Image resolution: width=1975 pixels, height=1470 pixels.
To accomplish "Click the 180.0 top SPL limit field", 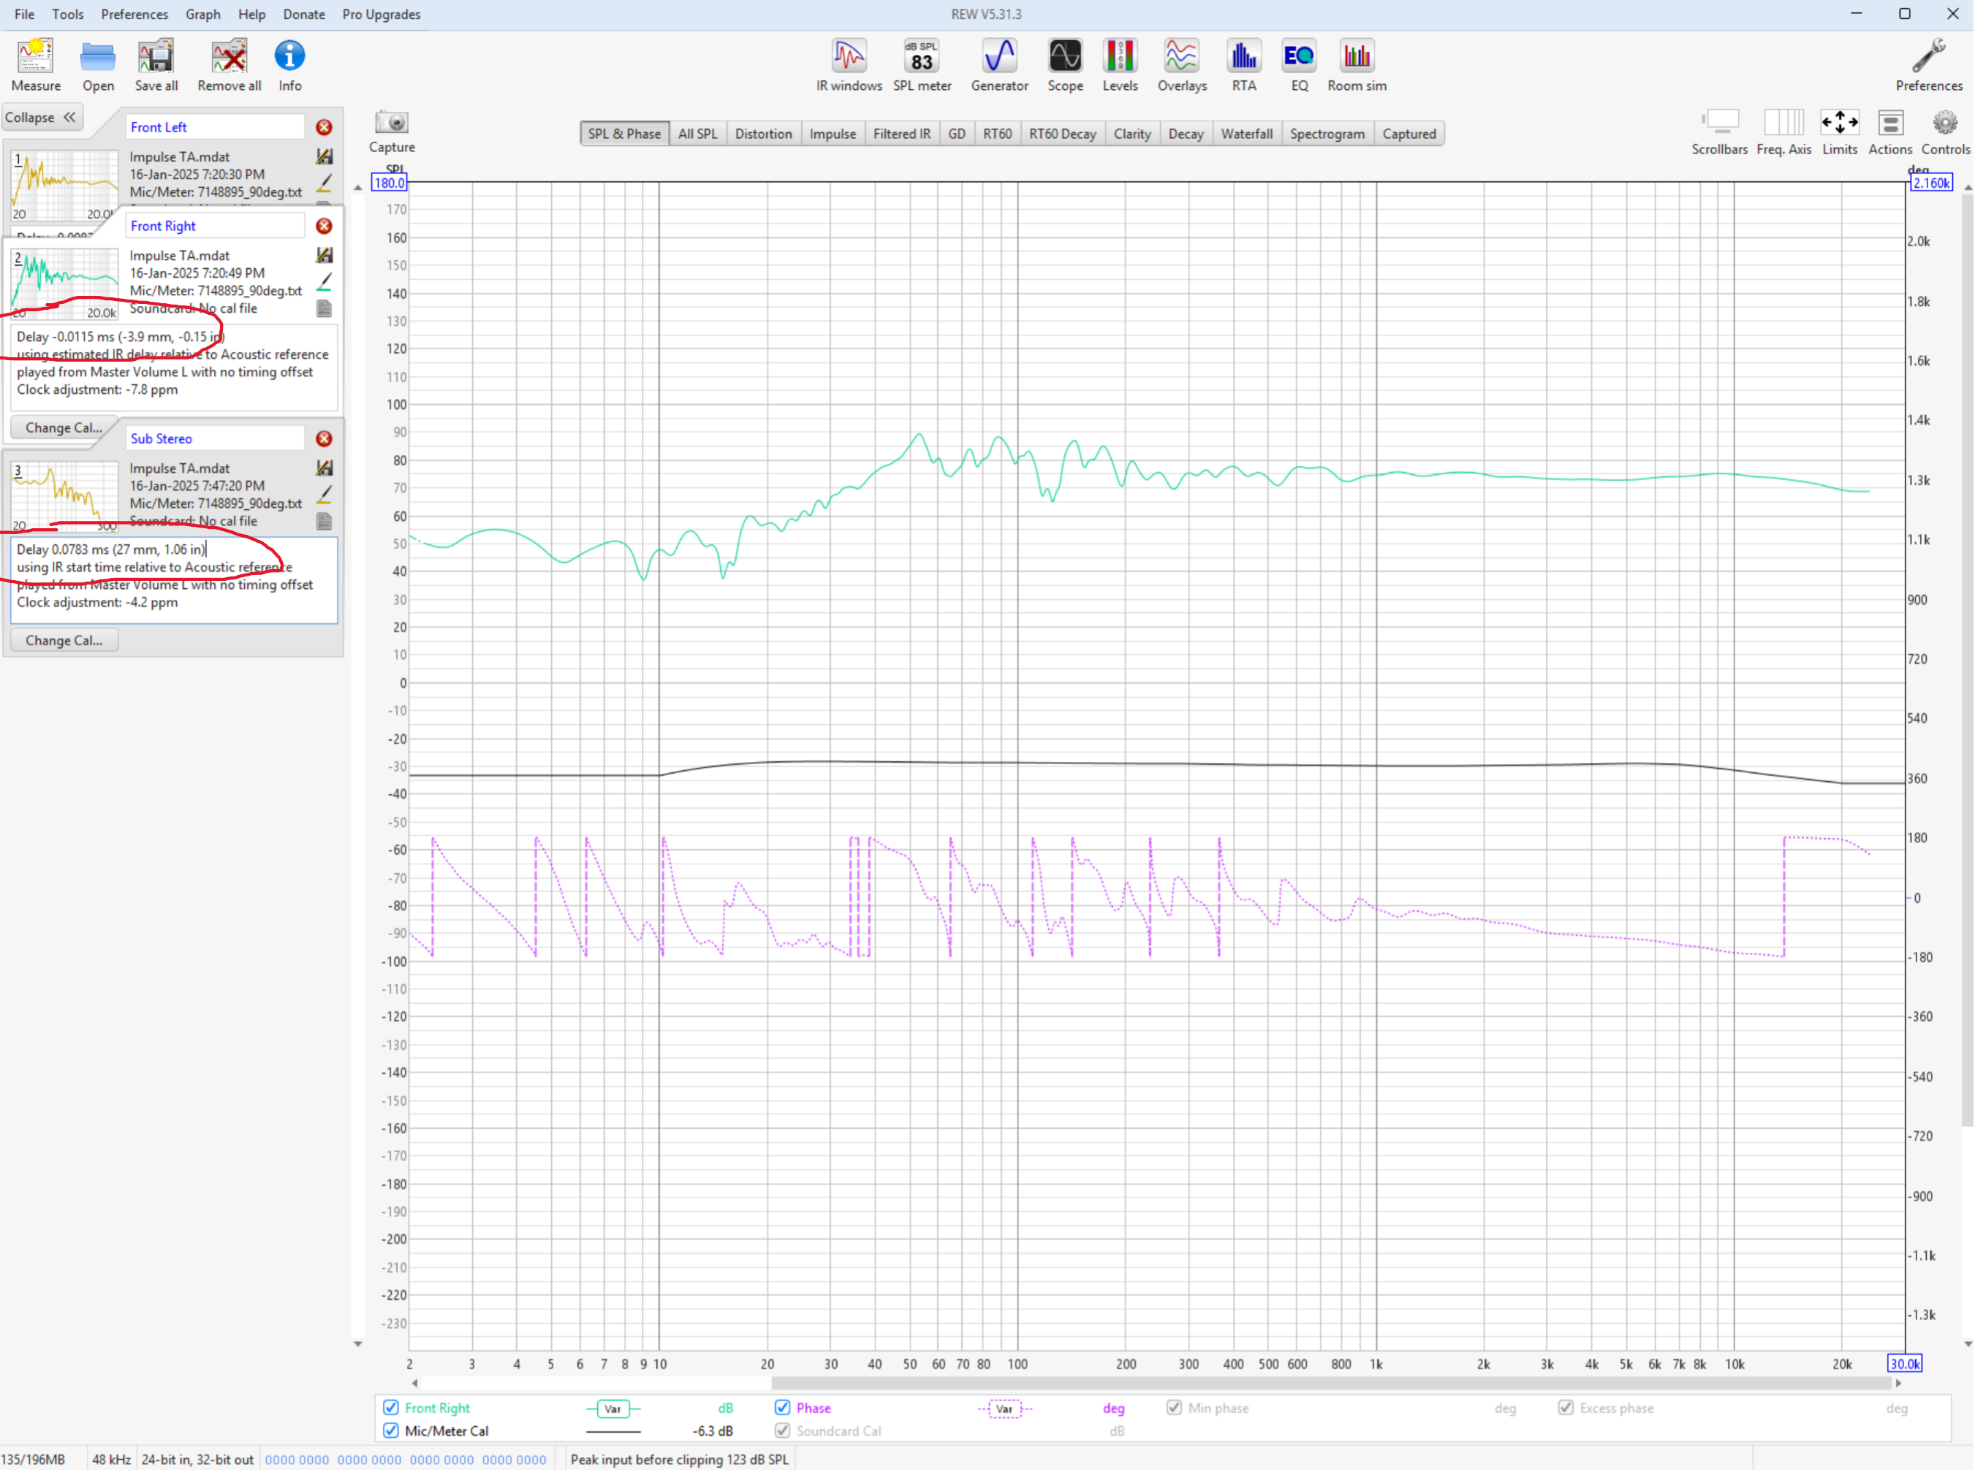I will coord(389,183).
